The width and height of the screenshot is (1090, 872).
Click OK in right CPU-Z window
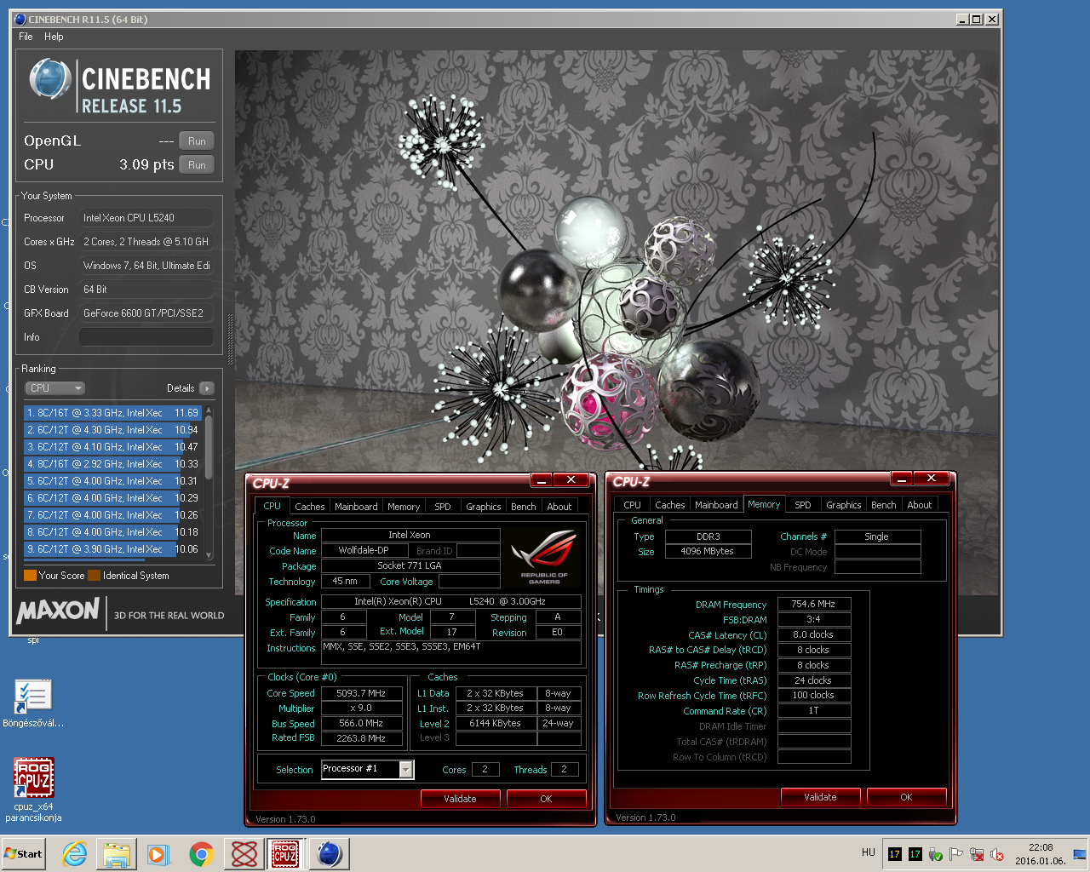point(906,797)
